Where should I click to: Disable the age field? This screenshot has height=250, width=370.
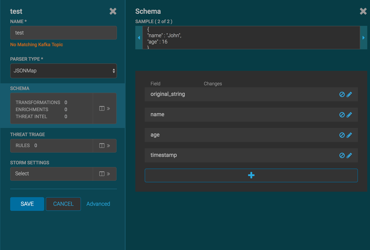(341, 135)
